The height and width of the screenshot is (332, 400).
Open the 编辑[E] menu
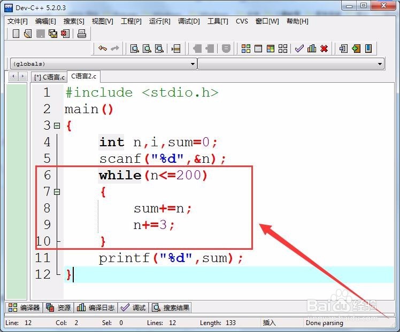tap(45, 21)
